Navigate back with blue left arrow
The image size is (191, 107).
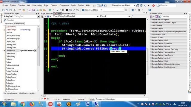[133, 10]
